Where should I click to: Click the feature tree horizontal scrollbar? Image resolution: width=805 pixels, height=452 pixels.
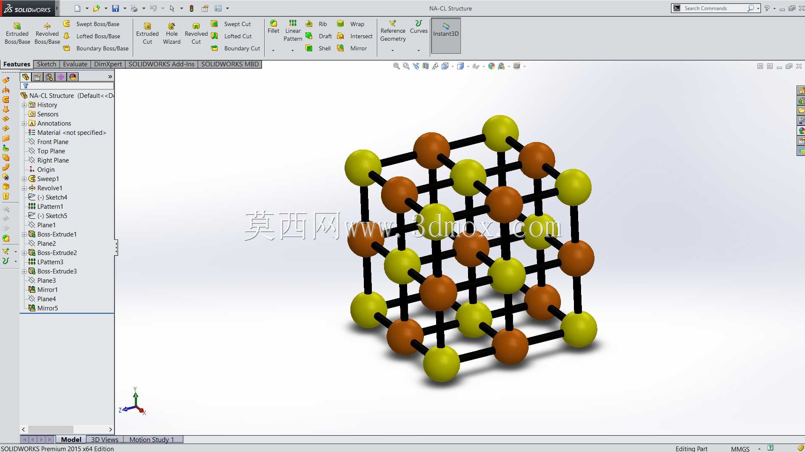(51, 429)
